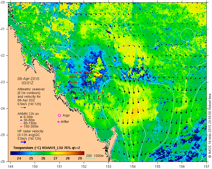Click the cyan 200m depth contour legend line
This screenshot has height=169, width=212.
91,158
